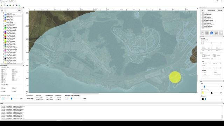Viewport: 224px width, 126px height.
Task: Expand the hare_territories tree item
Action: click(x=201, y=23)
